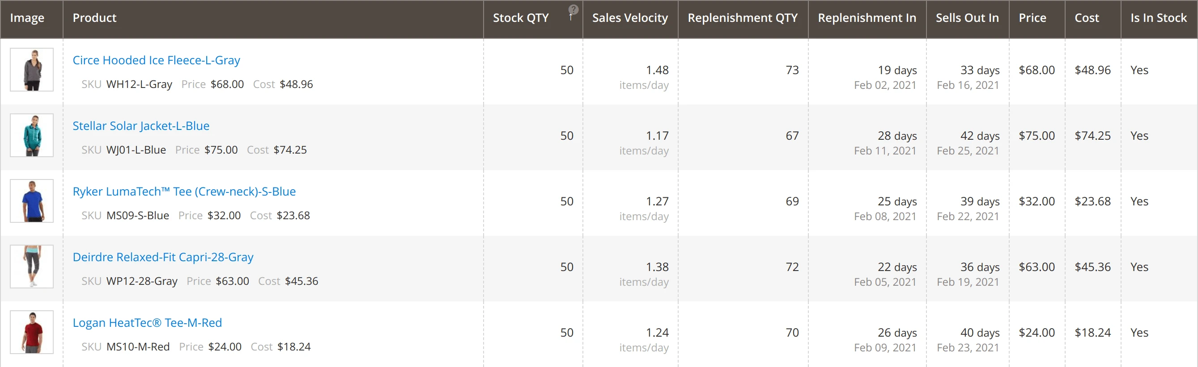1198x367 pixels.
Task: Click the Circe Hooded Fleece product thumbnail
Action: pyautogui.click(x=32, y=70)
